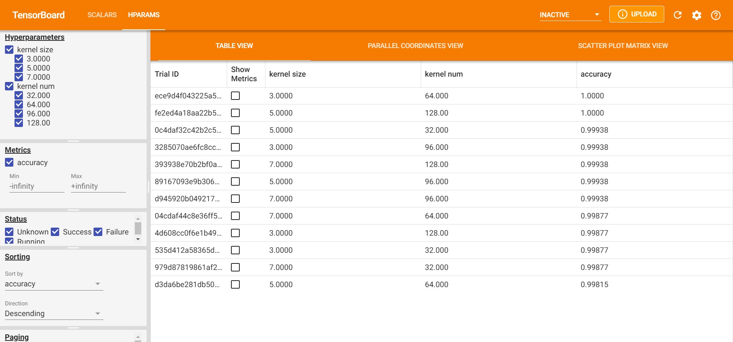Uncheck kernel num value 96.000
Viewport: 733px width, 342px height.
coord(19,114)
